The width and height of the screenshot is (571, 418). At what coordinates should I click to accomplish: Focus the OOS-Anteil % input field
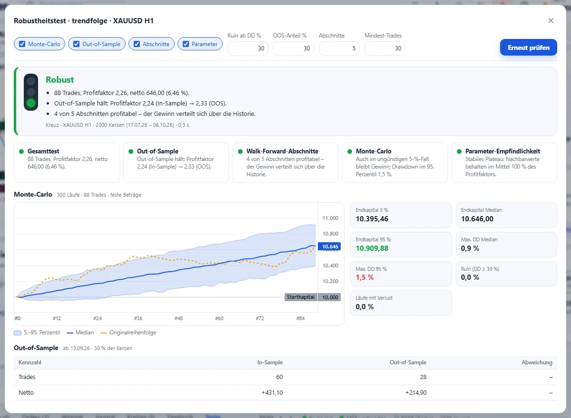coord(294,48)
